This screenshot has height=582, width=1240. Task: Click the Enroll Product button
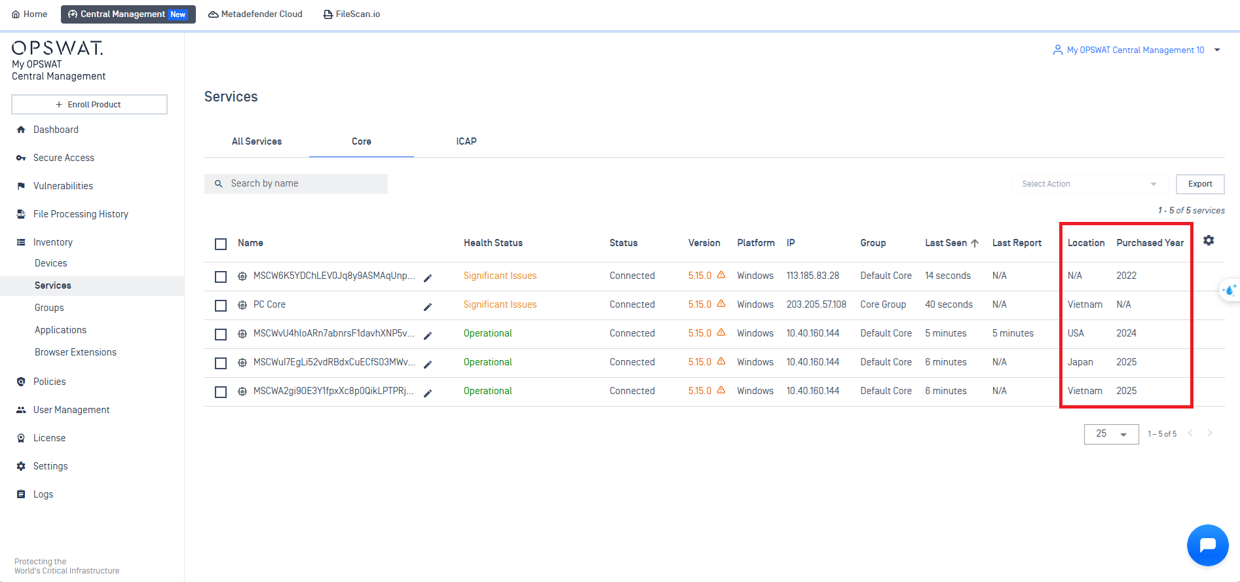click(x=89, y=105)
